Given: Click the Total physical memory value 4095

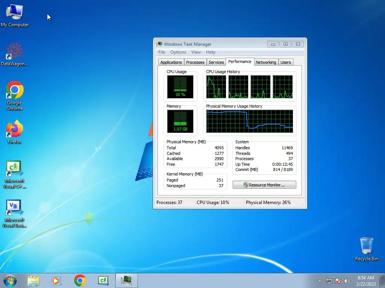Looking at the screenshot, I should (x=219, y=148).
